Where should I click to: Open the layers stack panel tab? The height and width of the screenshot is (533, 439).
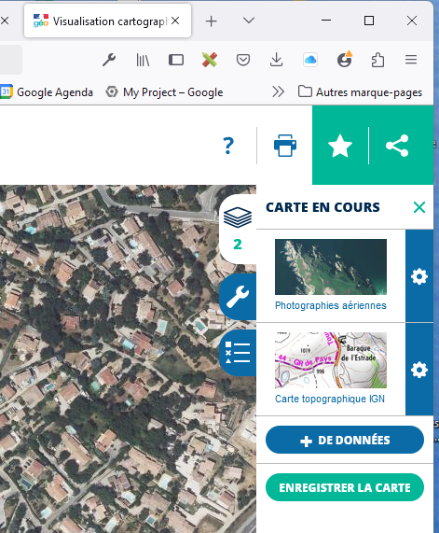[x=238, y=229]
